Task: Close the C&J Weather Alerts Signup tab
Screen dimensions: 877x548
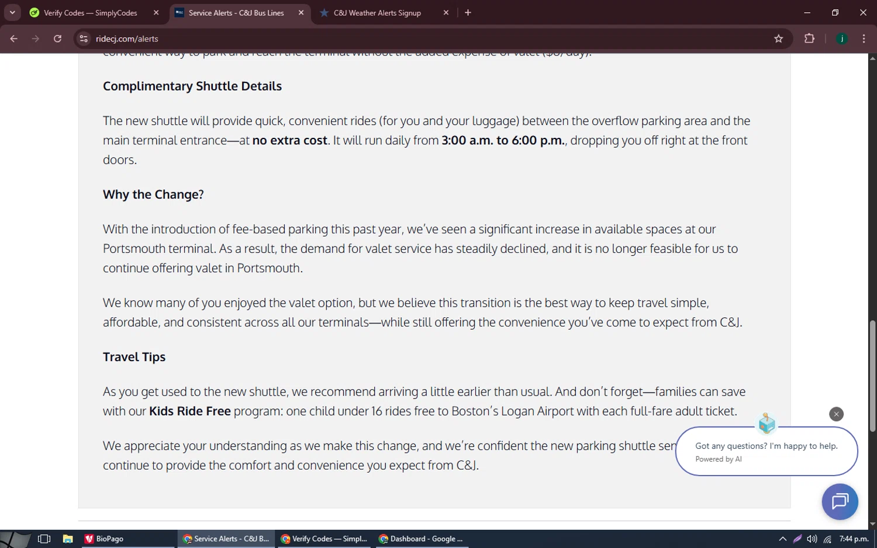Action: pyautogui.click(x=446, y=13)
